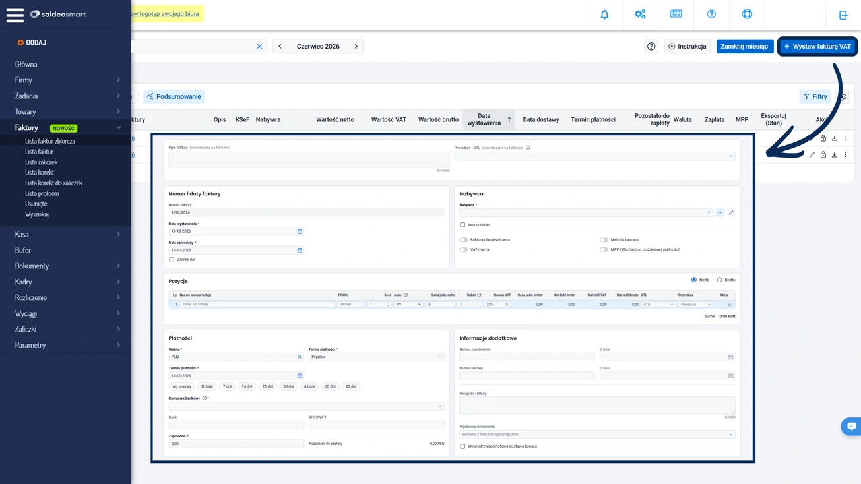
Task: Enable the Metoda kasowa switch
Action: pyautogui.click(x=604, y=240)
